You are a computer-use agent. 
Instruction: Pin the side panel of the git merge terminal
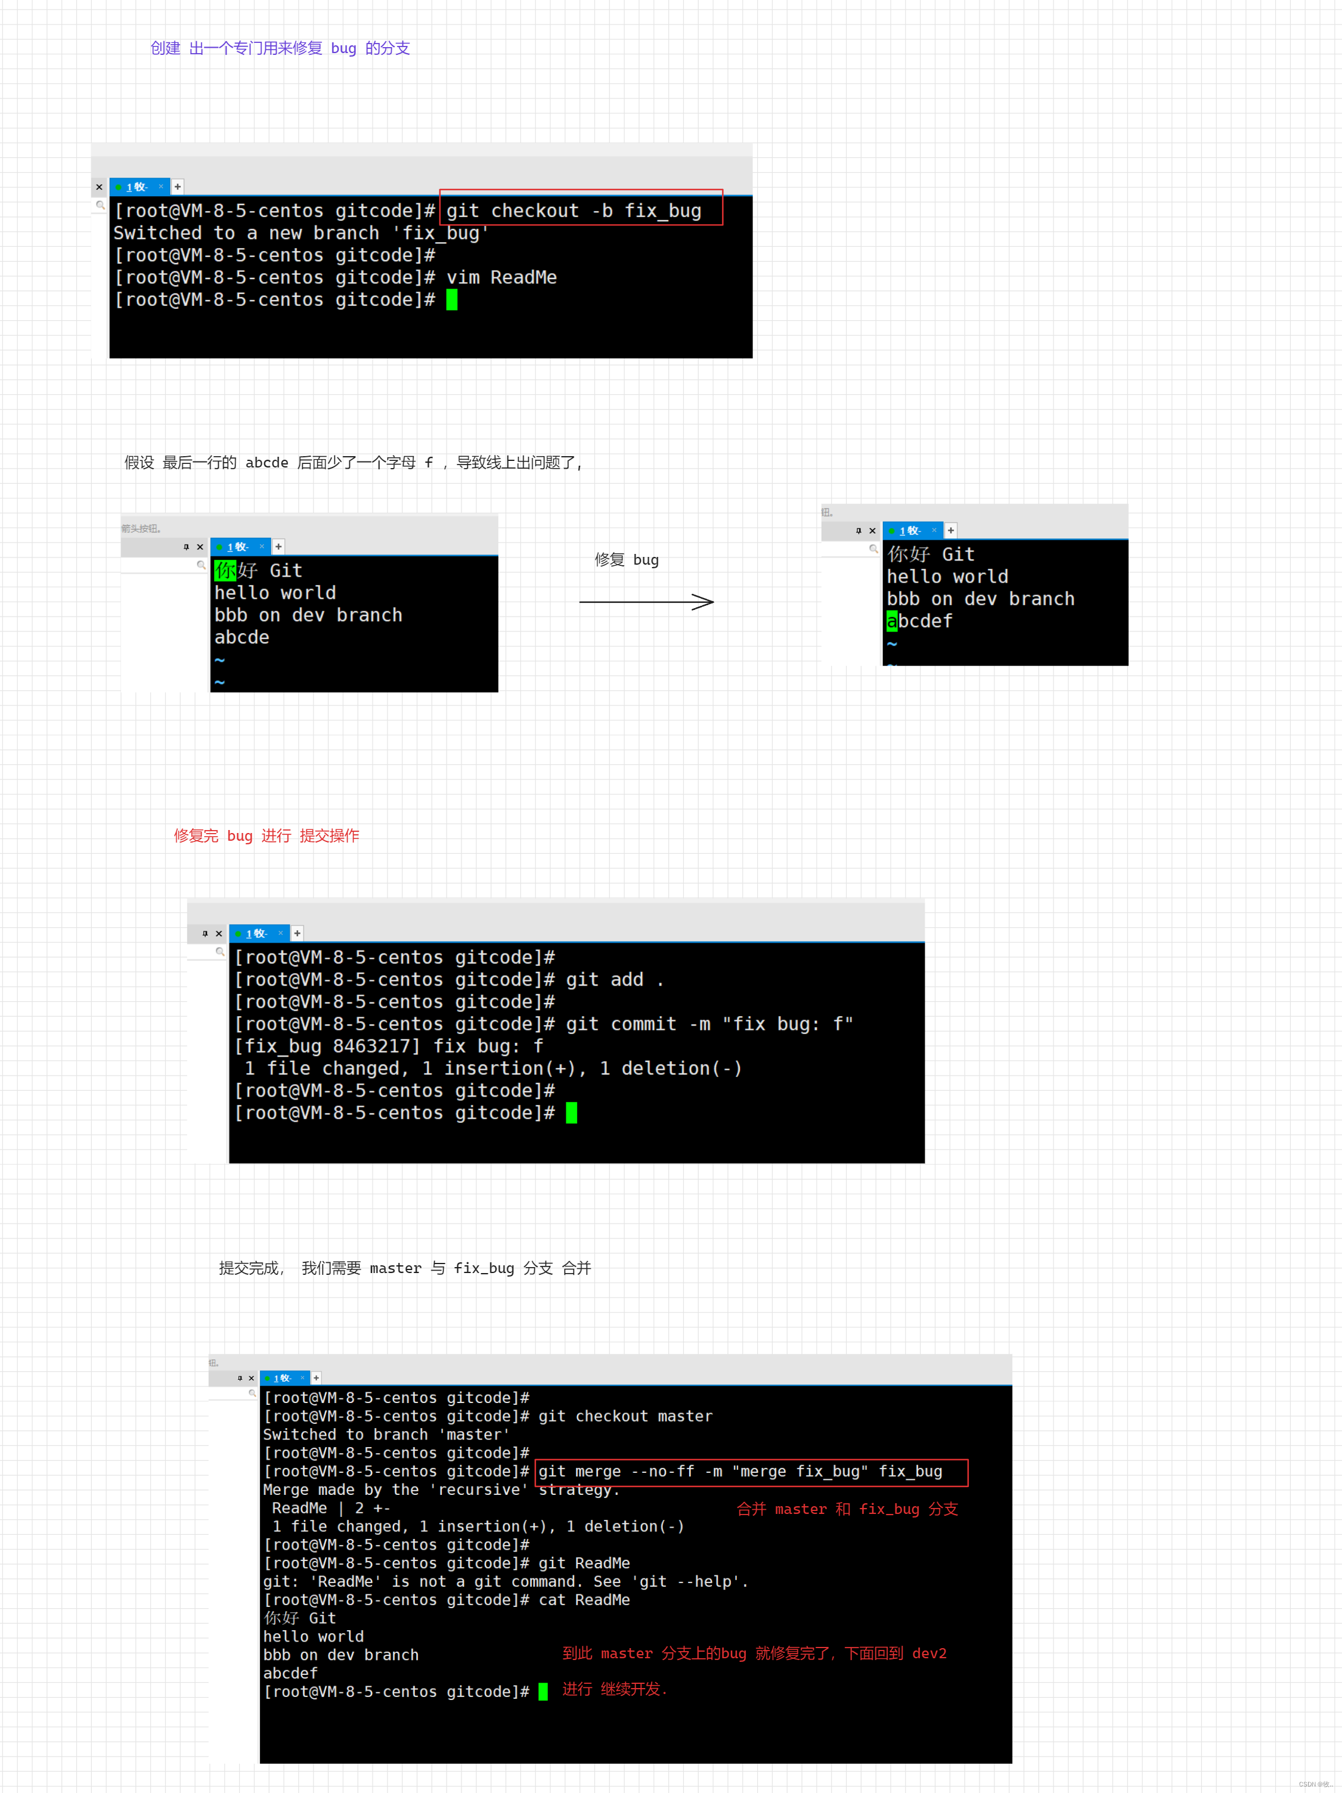240,1378
